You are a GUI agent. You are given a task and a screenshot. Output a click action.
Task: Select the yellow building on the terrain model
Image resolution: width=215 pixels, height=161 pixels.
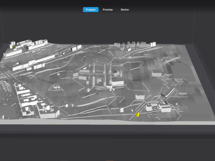[x=138, y=115]
